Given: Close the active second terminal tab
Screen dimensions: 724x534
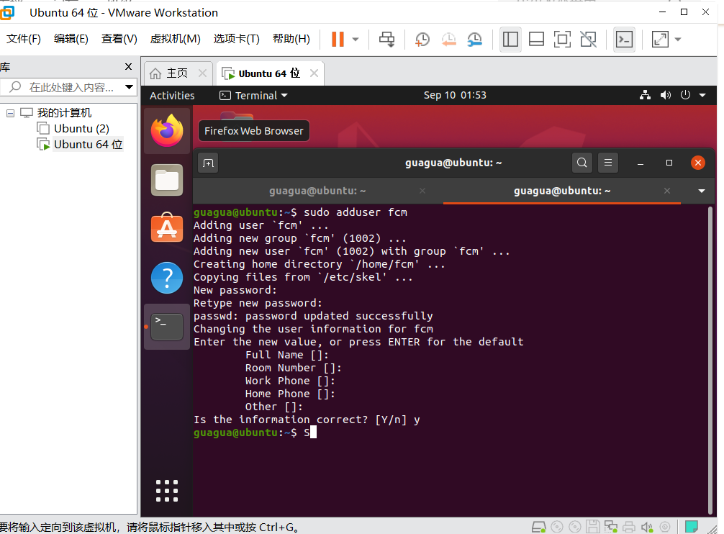Looking at the screenshot, I should tap(666, 191).
